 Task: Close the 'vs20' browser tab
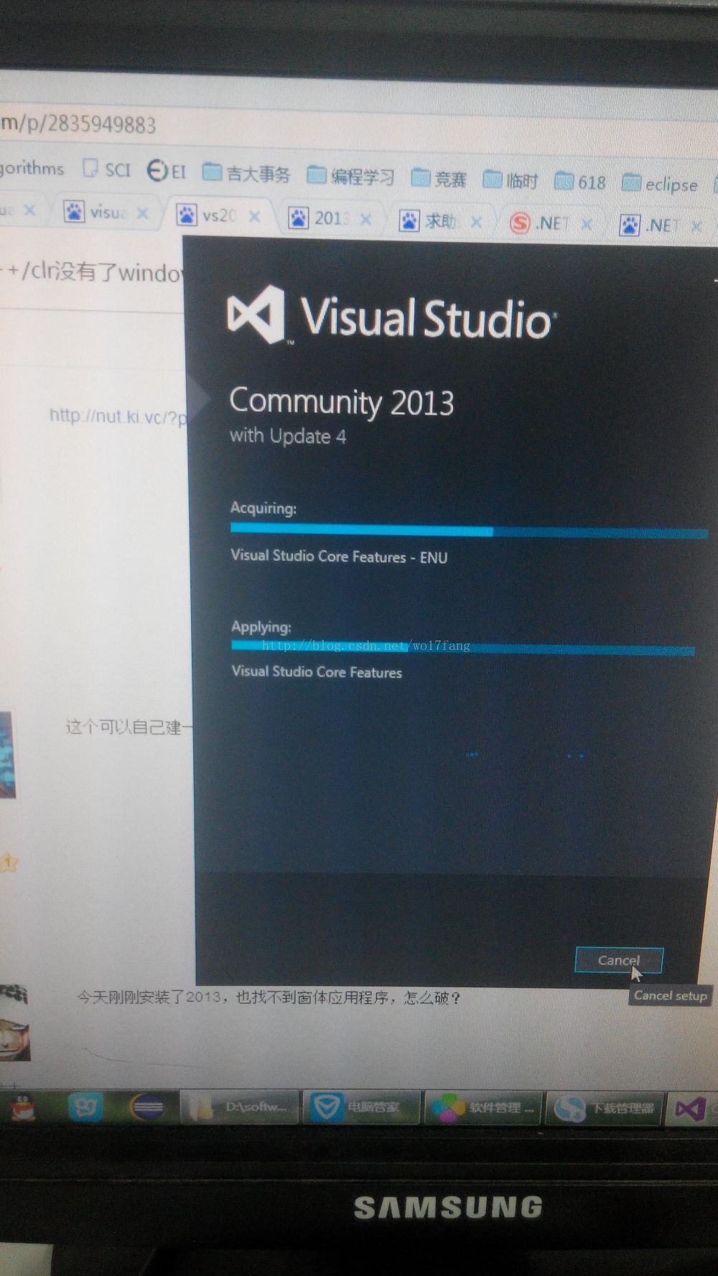254,216
